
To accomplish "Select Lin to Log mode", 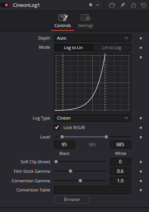I will [x=112, y=48].
